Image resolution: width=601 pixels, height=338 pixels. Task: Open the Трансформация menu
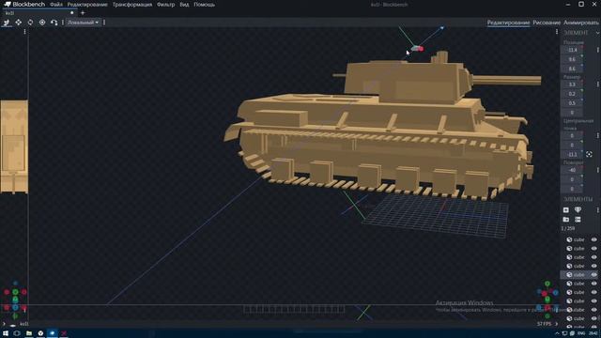click(132, 5)
